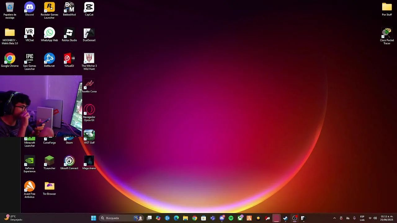
Task: Select the Steam desktop shortcut
Action: (69, 141)
